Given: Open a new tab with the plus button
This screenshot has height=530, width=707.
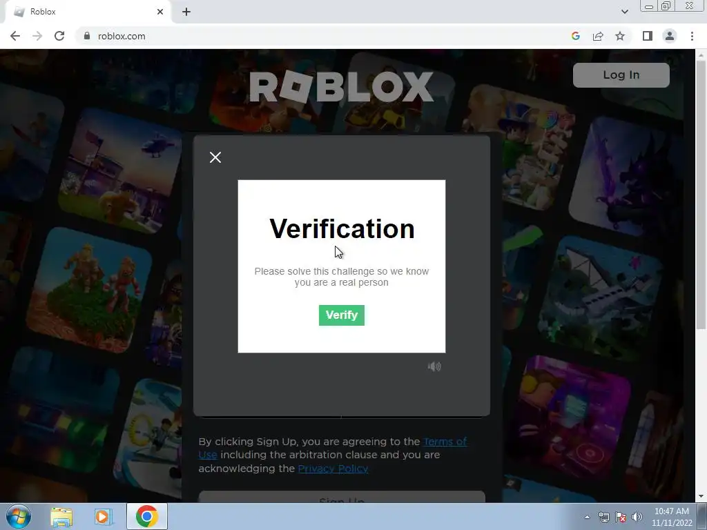Looking at the screenshot, I should point(186,12).
